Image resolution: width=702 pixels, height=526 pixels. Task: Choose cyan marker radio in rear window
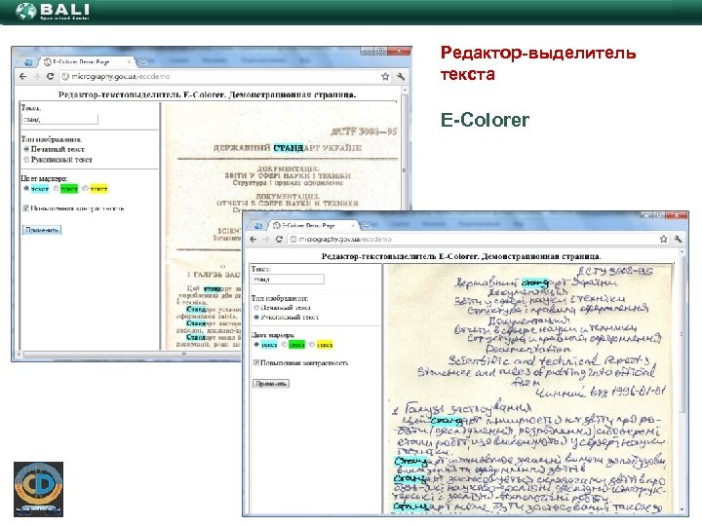tap(26, 188)
